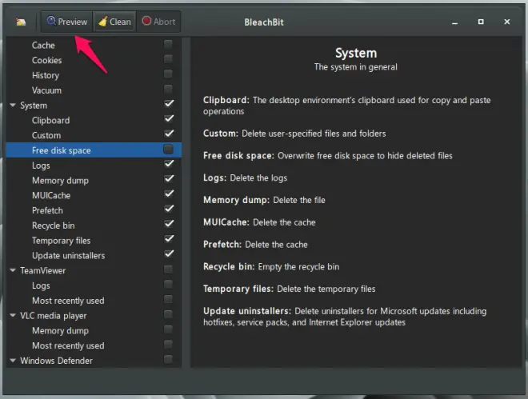528x399 pixels.
Task: Select the Free disk space row
Action: pos(94,150)
